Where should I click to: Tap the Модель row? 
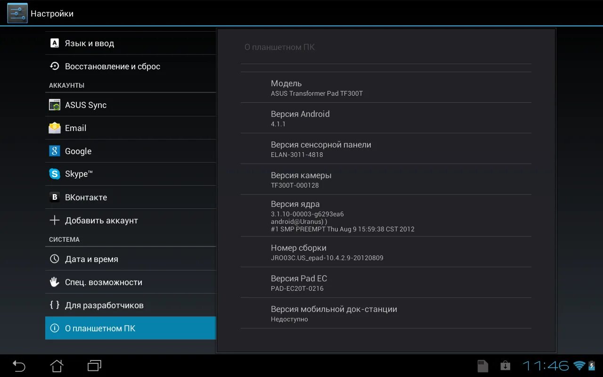pyautogui.click(x=386, y=87)
